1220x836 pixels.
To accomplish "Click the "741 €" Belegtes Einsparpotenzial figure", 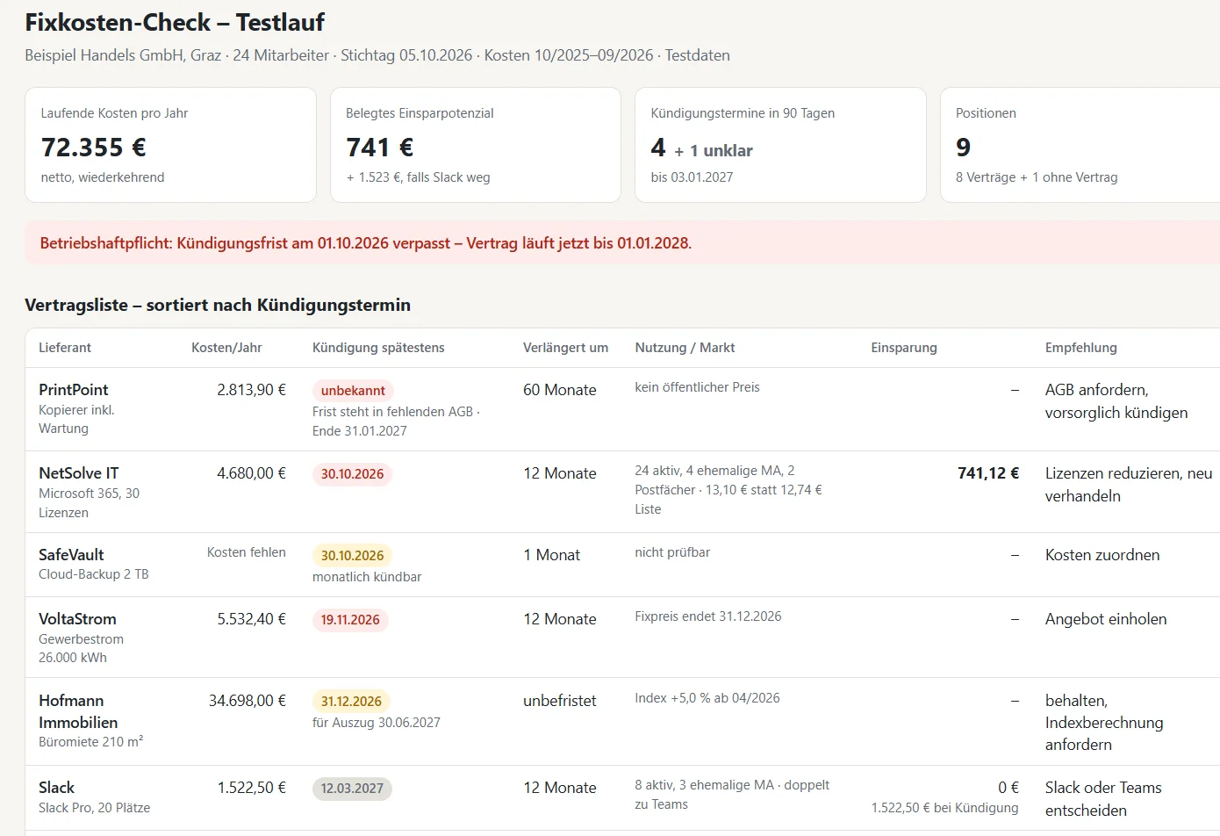I will click(380, 147).
